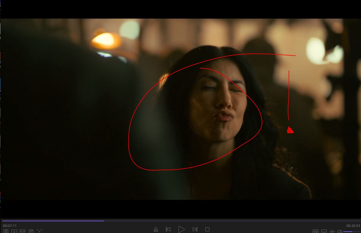
Task: Open the VR/3D glasses mode icon
Action: coord(23,231)
